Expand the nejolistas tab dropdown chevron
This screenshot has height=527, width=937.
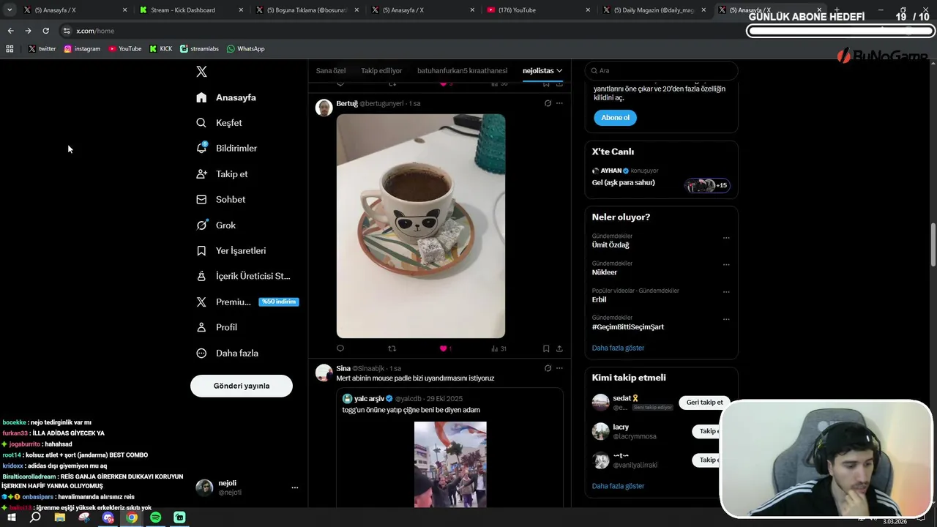pos(559,70)
